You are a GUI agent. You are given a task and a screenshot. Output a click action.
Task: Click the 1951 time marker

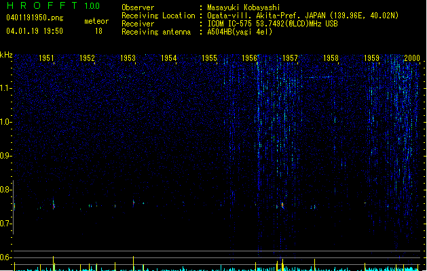[46, 58]
